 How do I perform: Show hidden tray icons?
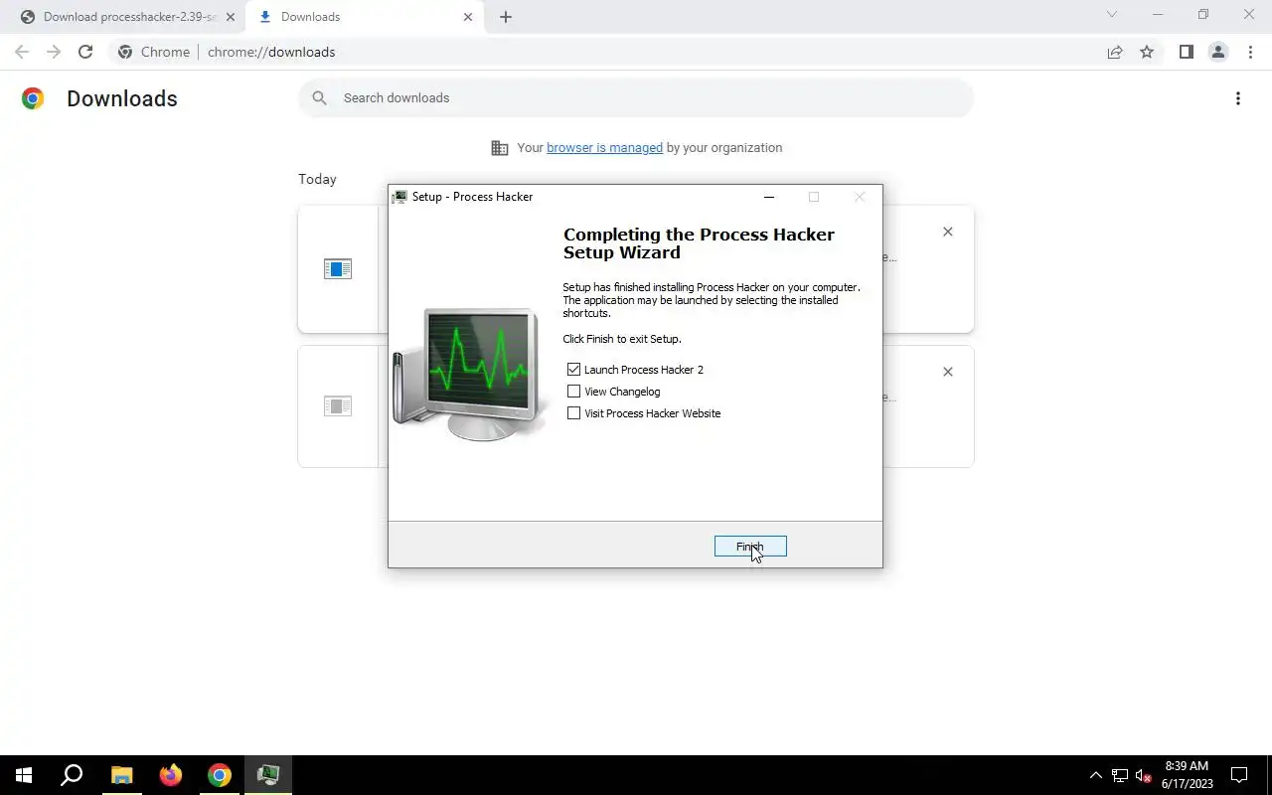click(x=1096, y=775)
